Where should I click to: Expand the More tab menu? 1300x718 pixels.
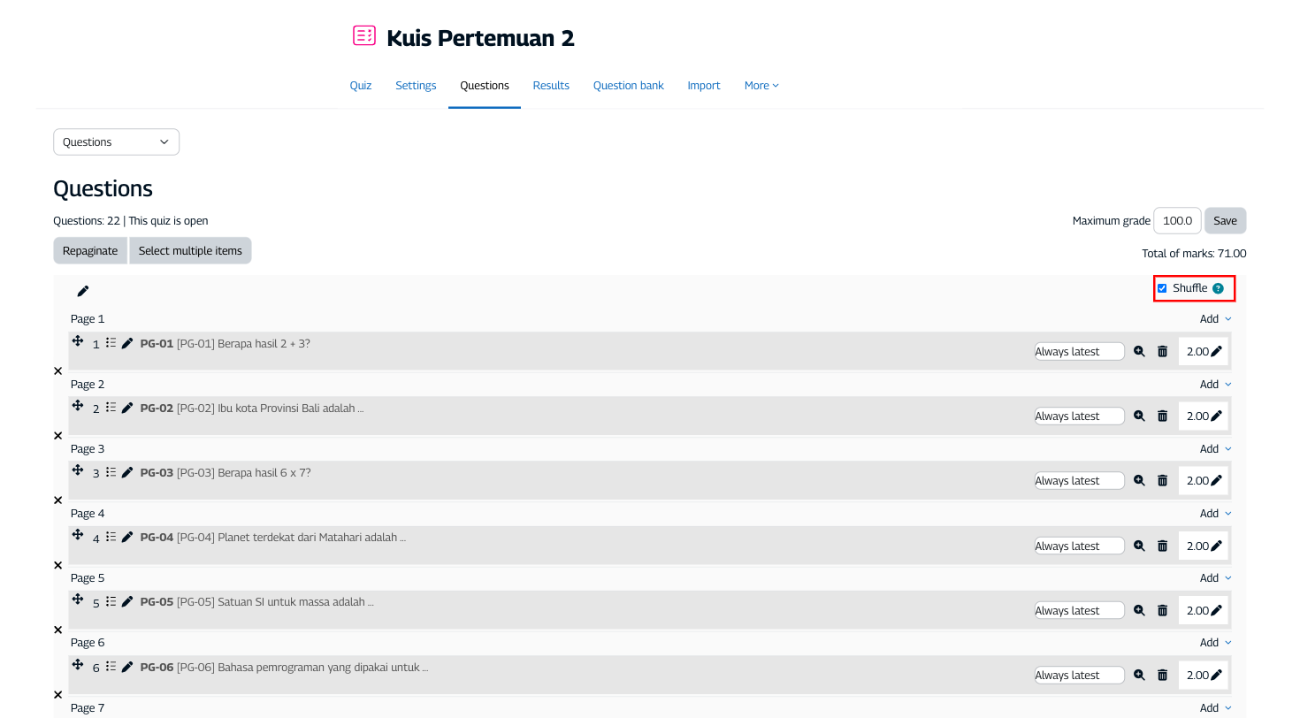(x=761, y=86)
